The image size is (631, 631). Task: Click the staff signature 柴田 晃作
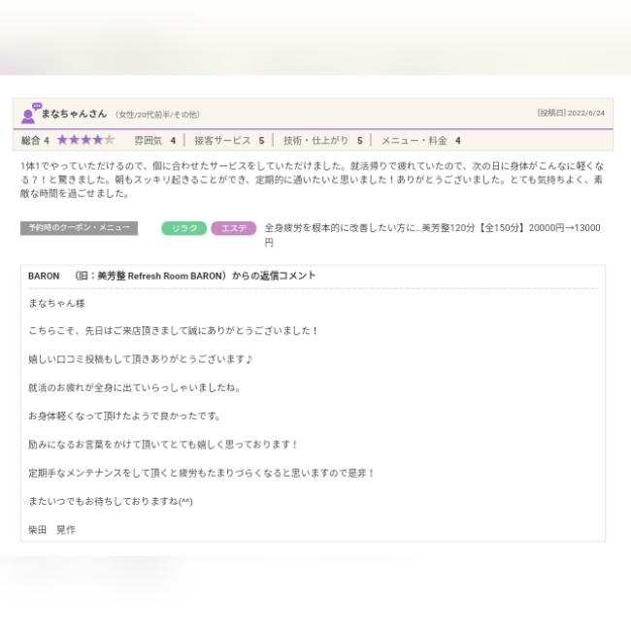tap(52, 529)
